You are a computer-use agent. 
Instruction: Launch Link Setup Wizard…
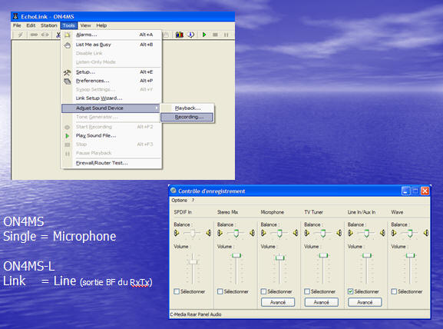(111, 98)
